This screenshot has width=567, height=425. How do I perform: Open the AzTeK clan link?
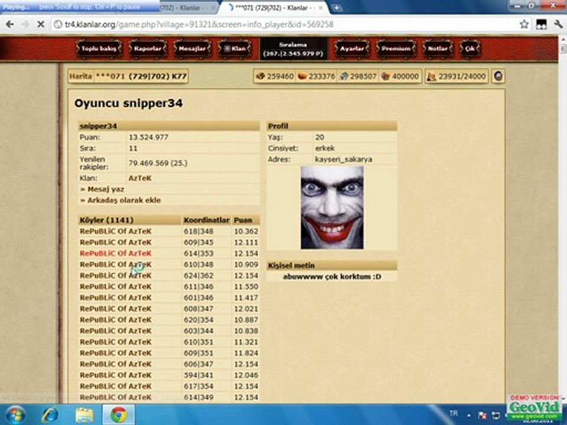(x=140, y=178)
